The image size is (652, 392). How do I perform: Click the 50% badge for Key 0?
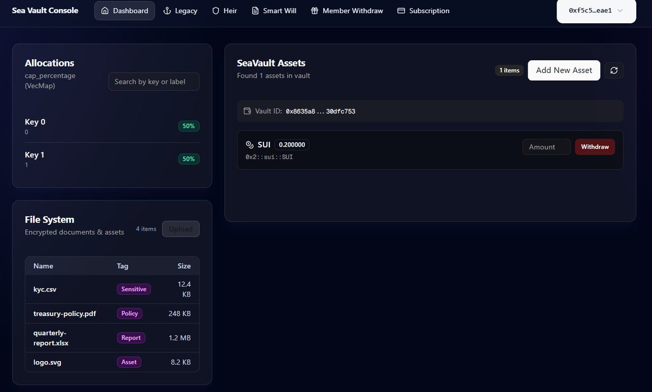tap(189, 126)
